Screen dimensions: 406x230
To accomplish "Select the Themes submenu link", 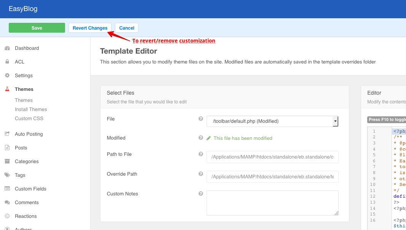I will [x=24, y=100].
